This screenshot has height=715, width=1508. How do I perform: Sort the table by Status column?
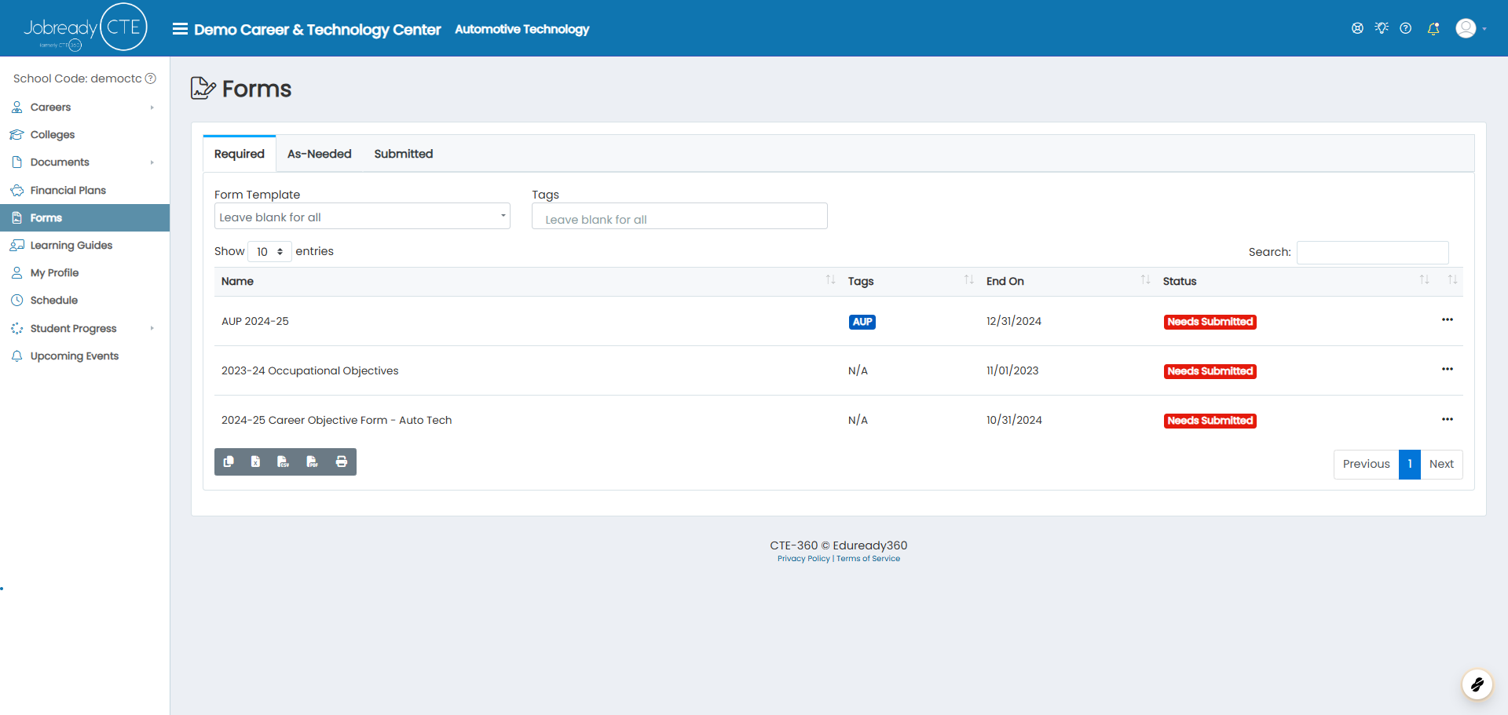coord(1295,281)
